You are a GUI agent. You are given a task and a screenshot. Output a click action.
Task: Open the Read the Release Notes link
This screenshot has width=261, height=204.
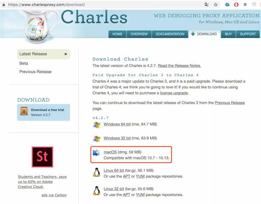coord(179,66)
